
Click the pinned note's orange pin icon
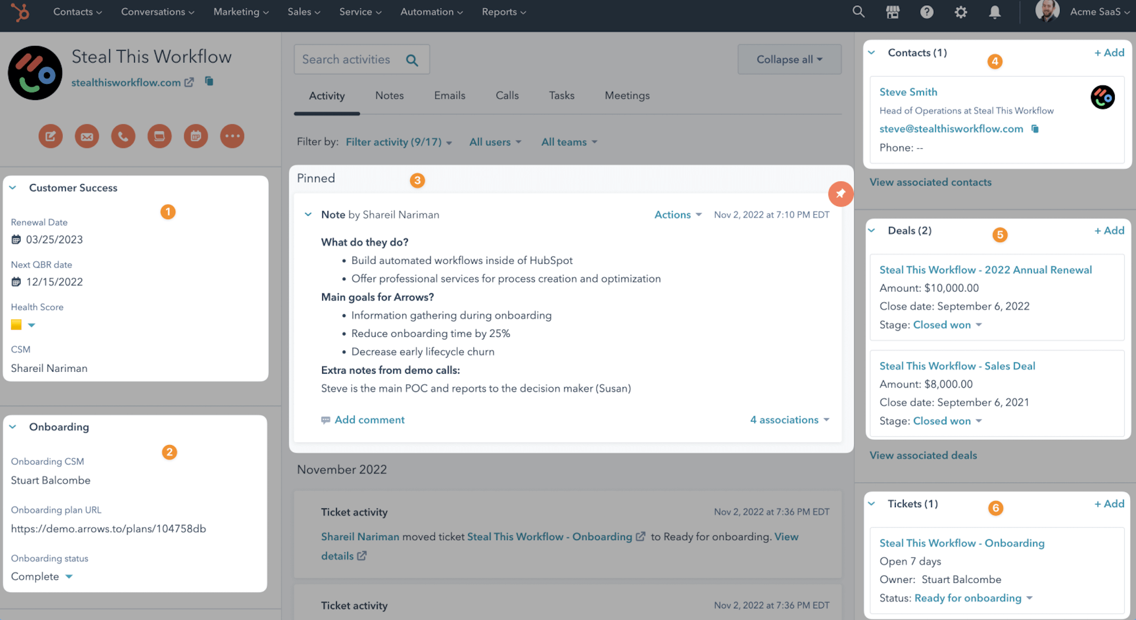840,194
